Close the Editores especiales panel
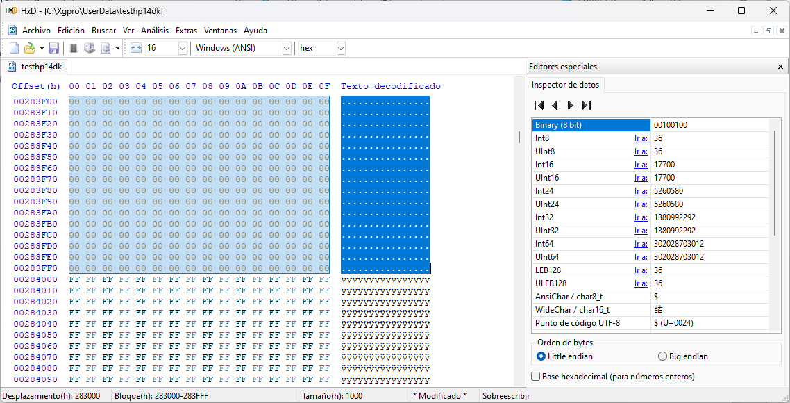Screen dimensions: 790x403 click(x=780, y=67)
